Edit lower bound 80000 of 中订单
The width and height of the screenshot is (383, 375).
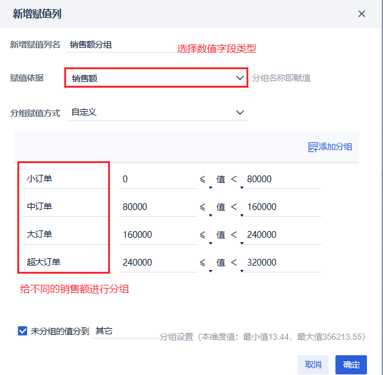(158, 207)
